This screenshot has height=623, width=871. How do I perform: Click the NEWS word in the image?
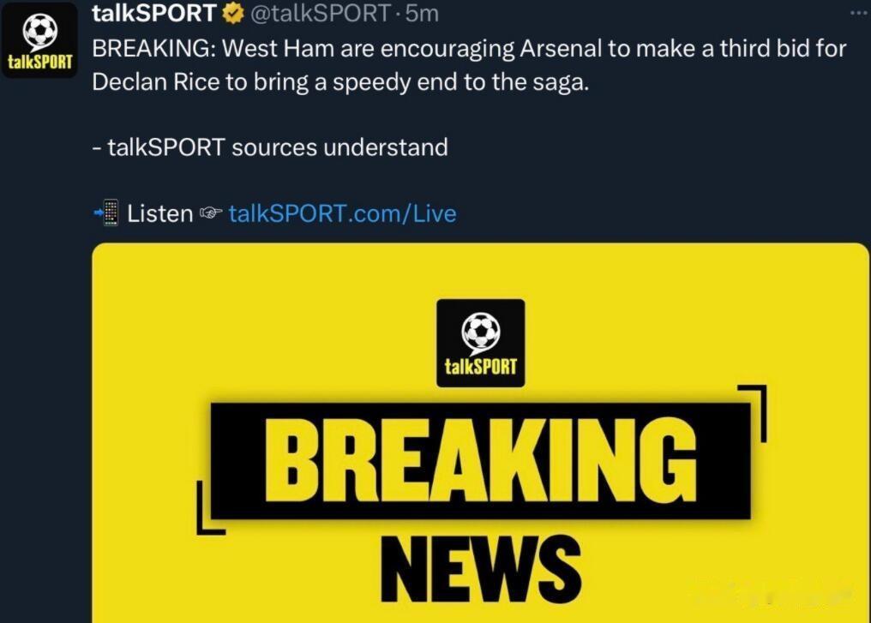[480, 570]
